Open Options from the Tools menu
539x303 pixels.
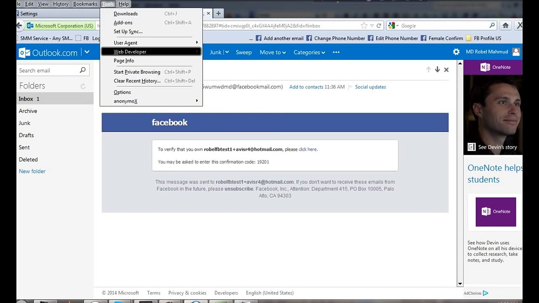151,92
